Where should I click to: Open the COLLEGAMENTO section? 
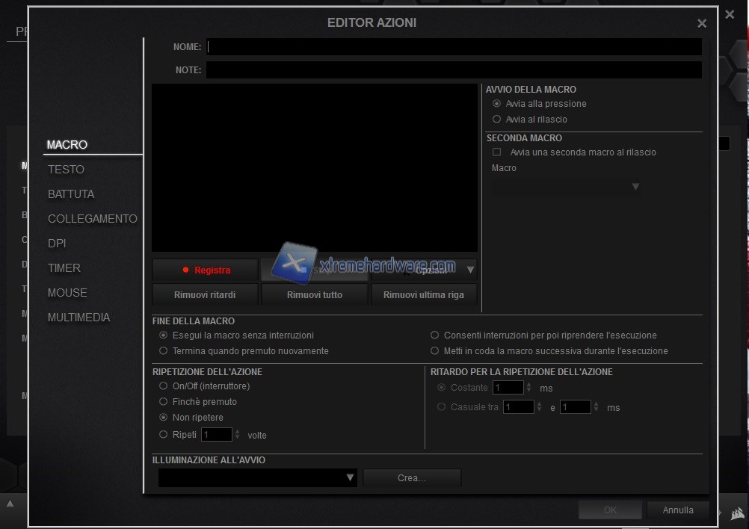(x=92, y=219)
